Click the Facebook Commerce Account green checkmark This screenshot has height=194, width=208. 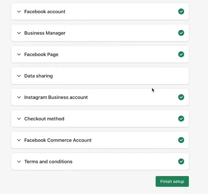tap(181, 140)
